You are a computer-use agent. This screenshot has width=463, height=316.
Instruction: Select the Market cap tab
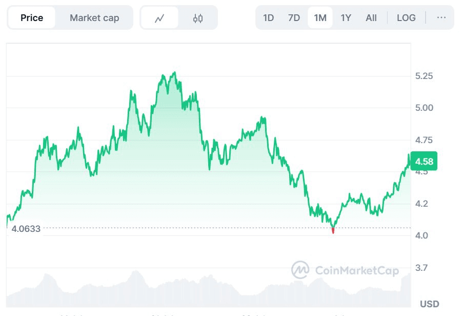[x=94, y=18]
